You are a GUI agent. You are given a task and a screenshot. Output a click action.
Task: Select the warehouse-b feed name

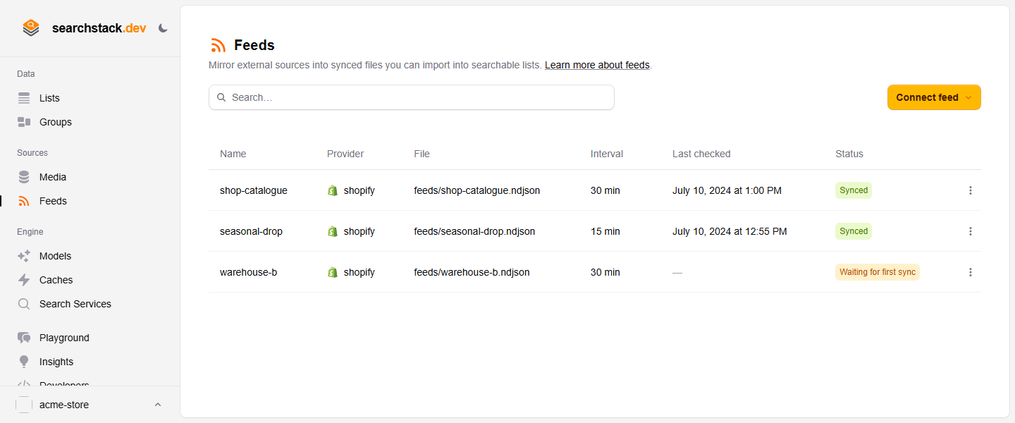tap(248, 272)
